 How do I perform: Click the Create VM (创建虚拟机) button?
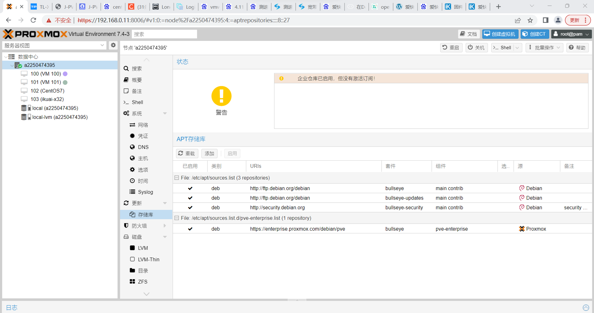(500, 34)
